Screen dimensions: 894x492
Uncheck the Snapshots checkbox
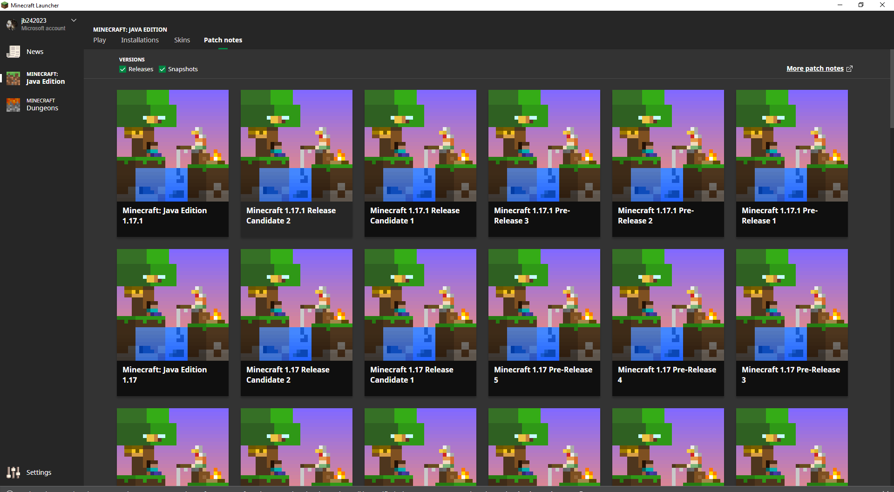click(163, 69)
